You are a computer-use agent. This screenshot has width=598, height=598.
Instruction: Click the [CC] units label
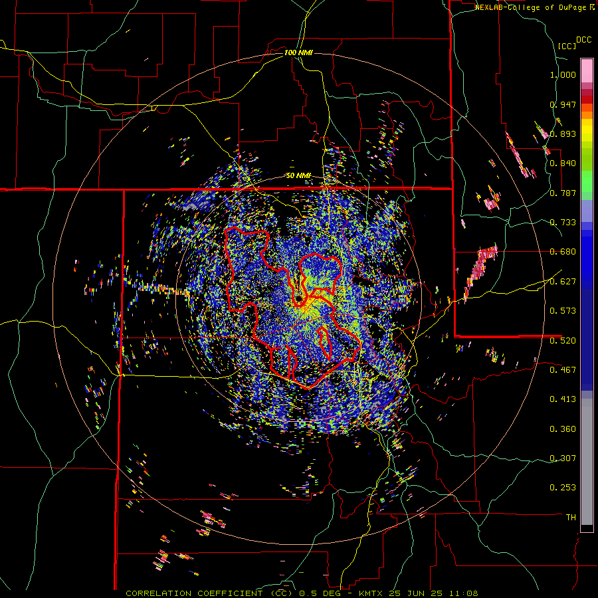(567, 46)
